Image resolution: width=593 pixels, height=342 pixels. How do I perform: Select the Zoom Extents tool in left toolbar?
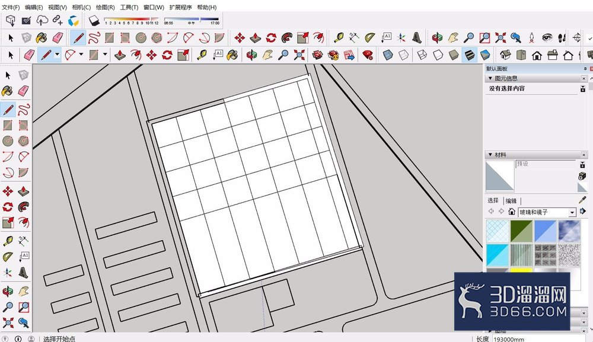pyautogui.click(x=8, y=322)
